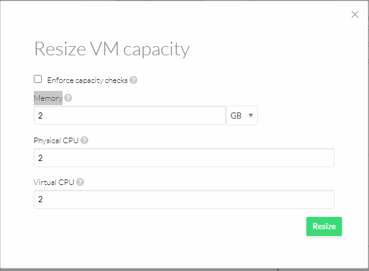The image size is (369, 271).
Task: Show help for Physical CPU field
Action: (84, 140)
